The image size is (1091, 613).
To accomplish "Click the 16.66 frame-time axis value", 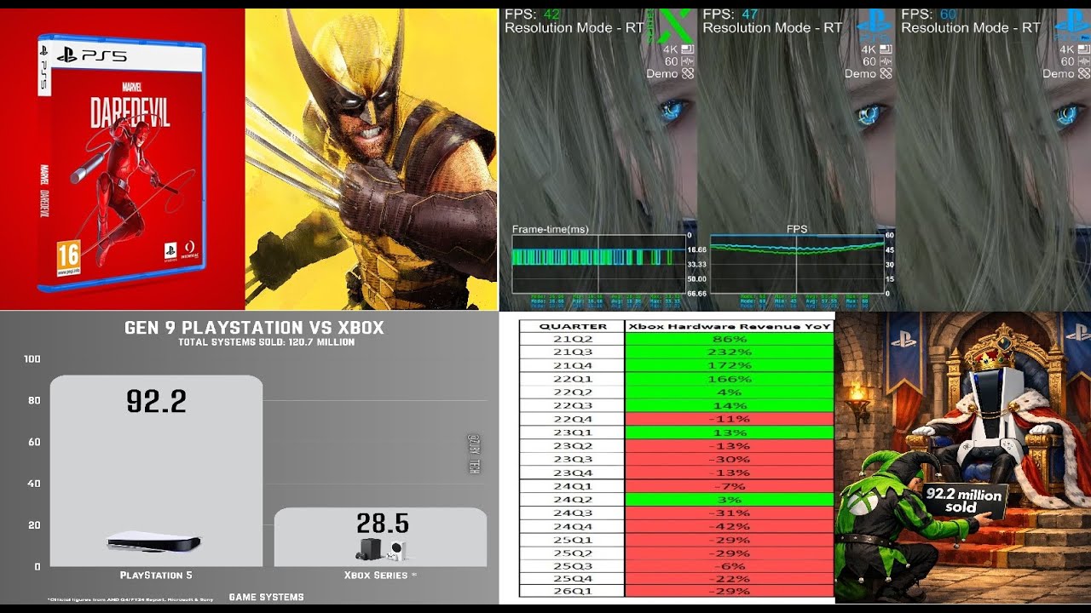I will 696,249.
